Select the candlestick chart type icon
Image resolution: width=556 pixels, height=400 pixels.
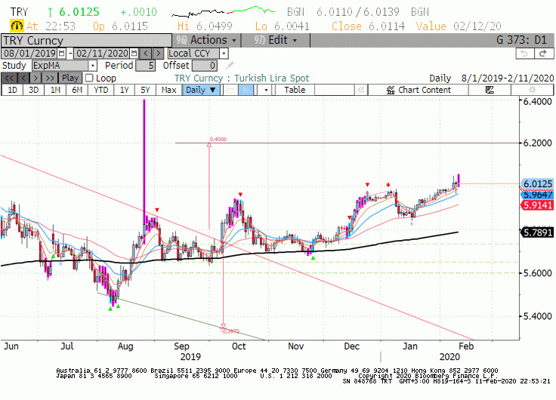point(246,90)
